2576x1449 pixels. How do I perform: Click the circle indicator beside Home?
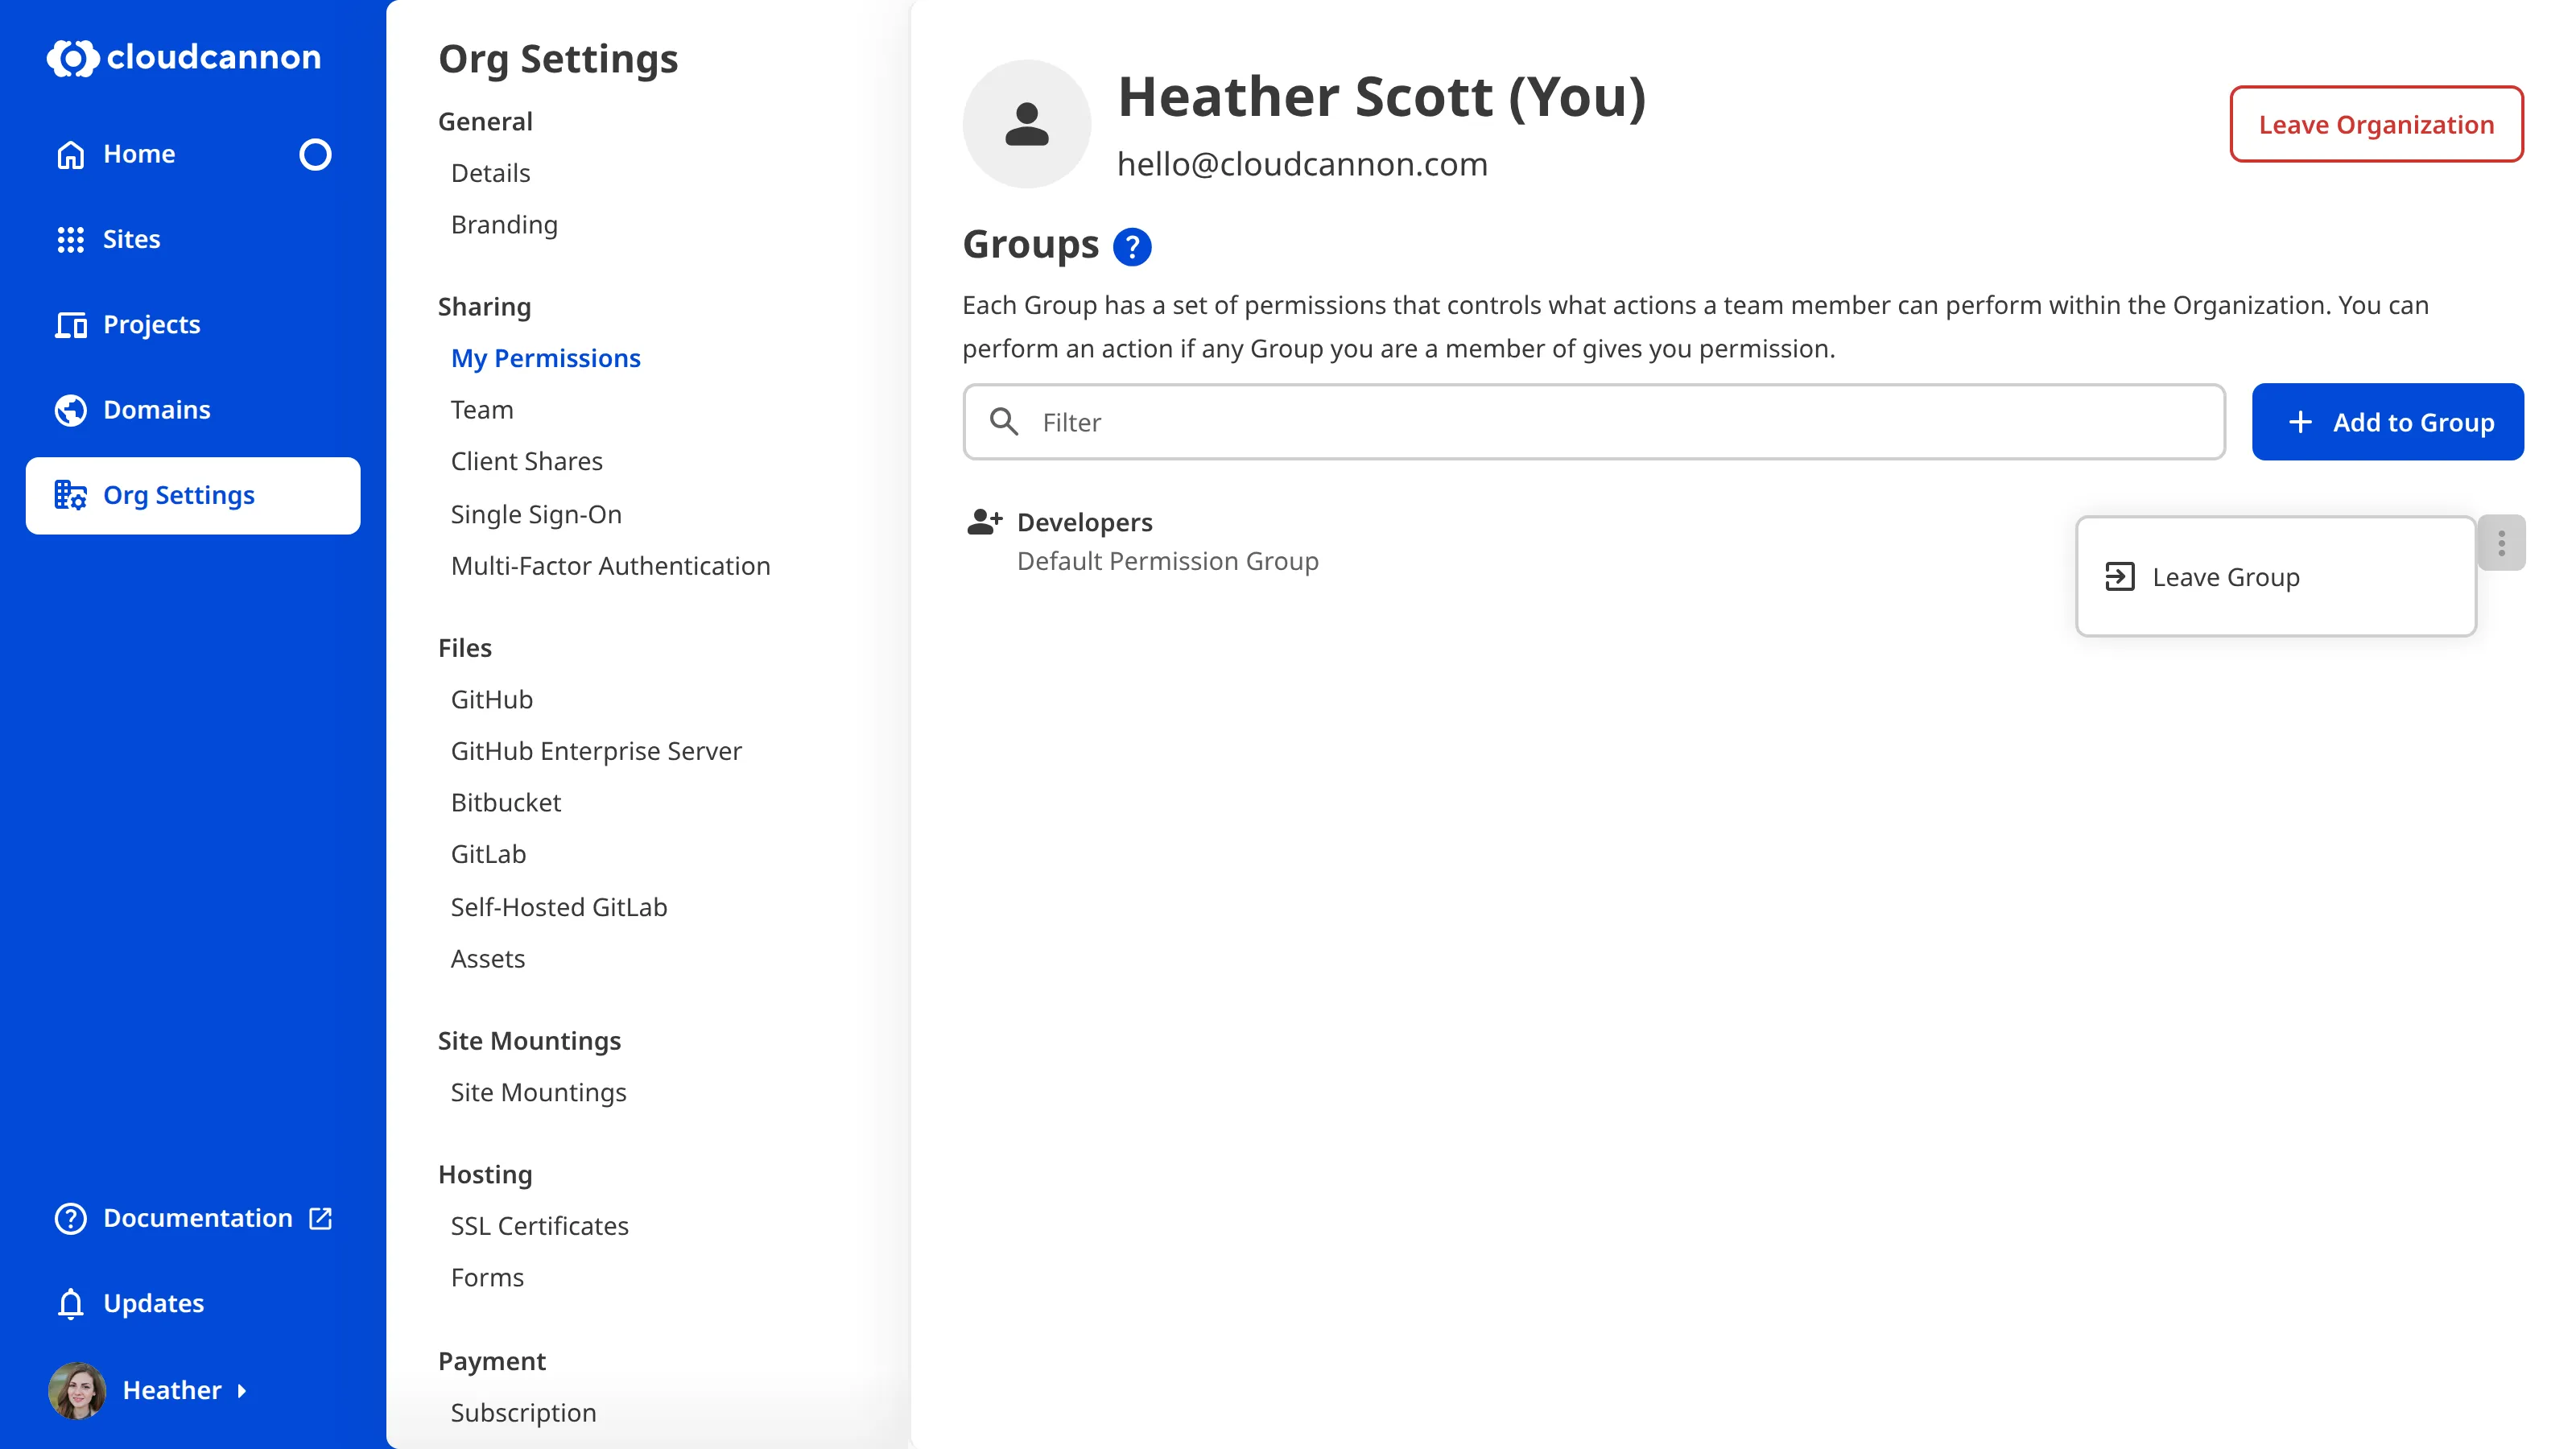[315, 154]
